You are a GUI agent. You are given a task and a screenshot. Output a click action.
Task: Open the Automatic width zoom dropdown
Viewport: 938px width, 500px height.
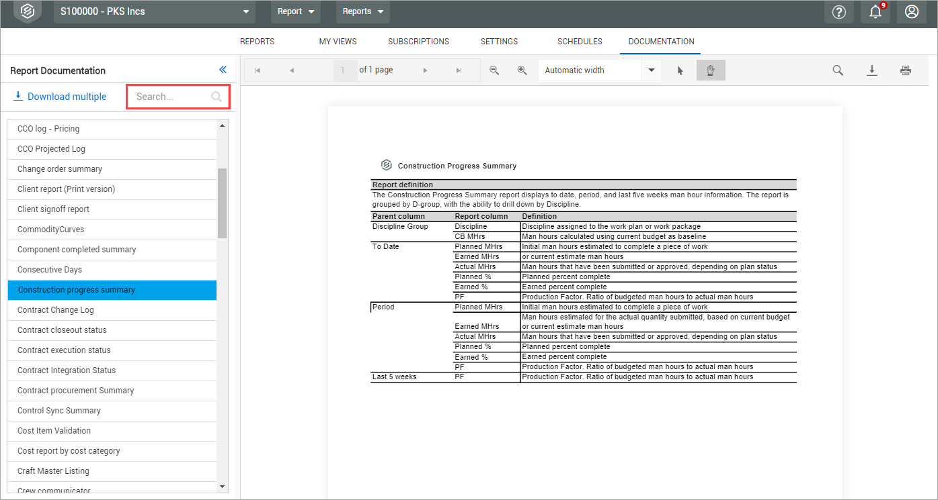pos(651,70)
